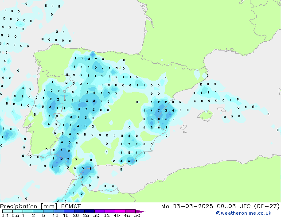This screenshot has height=217, width=281.
Task: Select the 15–20 mm blue legend swatch
Action: tap(69, 211)
